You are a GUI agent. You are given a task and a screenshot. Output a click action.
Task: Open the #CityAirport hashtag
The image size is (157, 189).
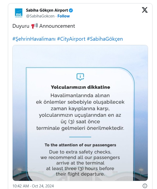click(71, 39)
